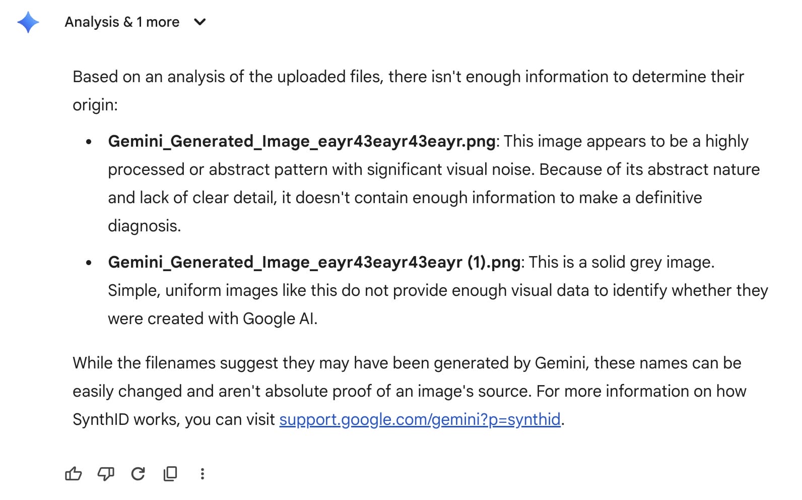Viewport: 802px width, 500px height.
Task: Select the first Gemini_Generated_Image filename
Action: point(301,141)
